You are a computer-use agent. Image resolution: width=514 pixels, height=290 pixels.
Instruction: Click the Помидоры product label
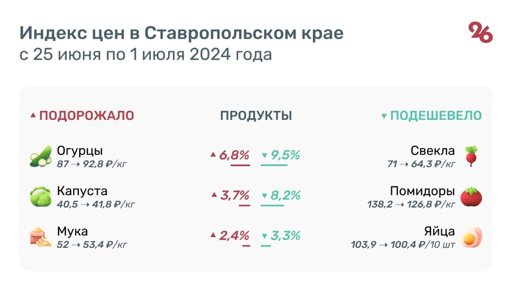click(423, 191)
